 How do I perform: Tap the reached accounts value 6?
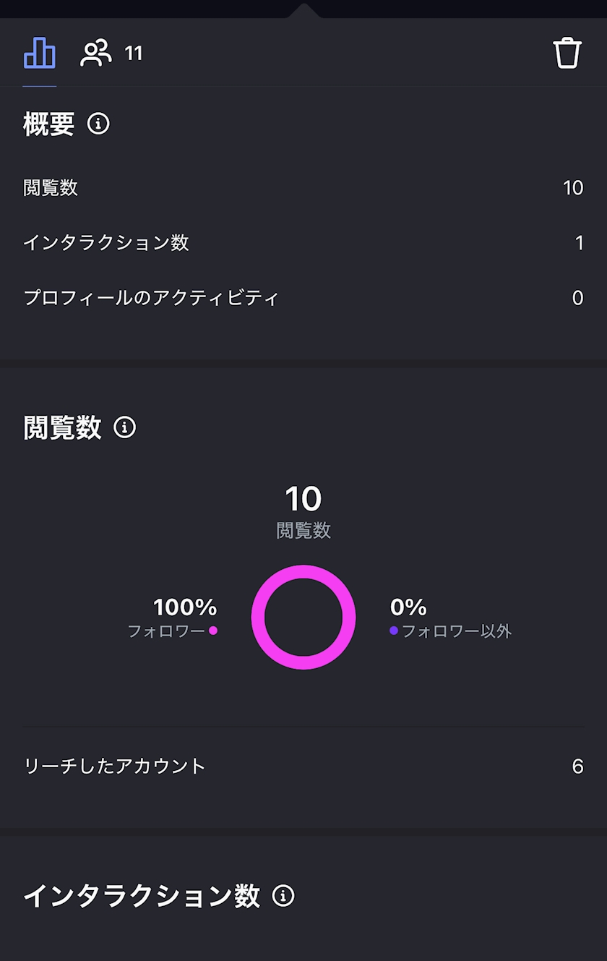(x=577, y=766)
